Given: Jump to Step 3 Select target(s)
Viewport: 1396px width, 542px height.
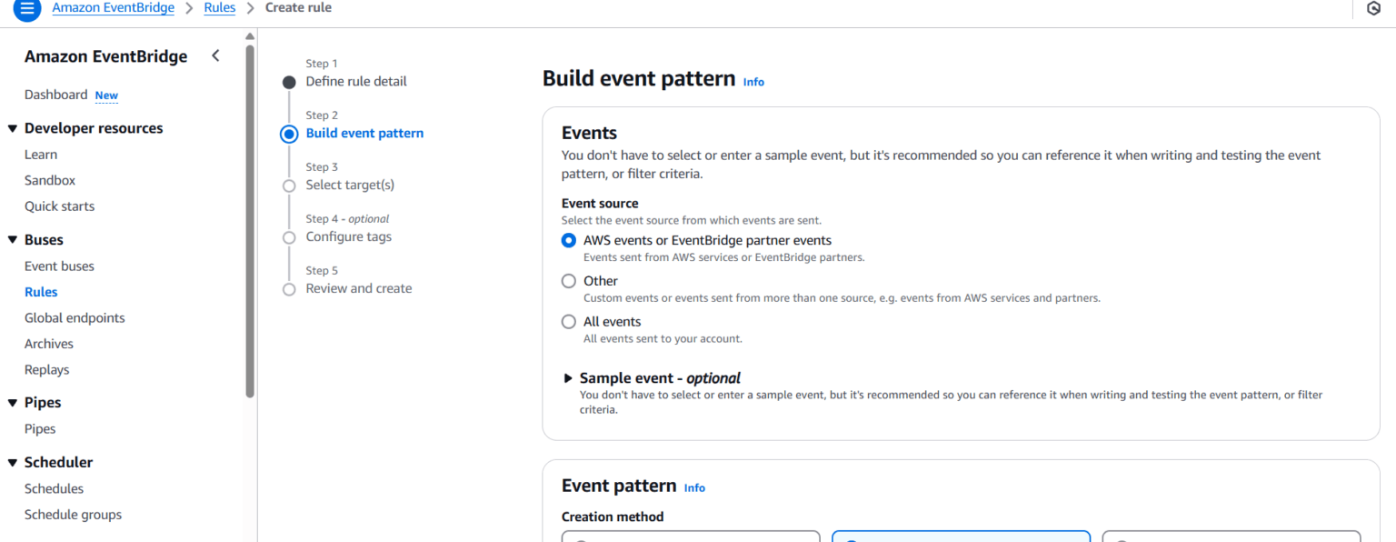Looking at the screenshot, I should [349, 185].
